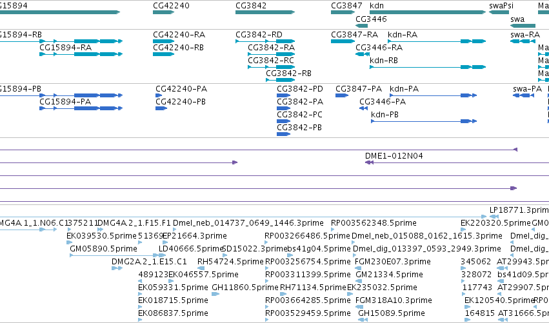This screenshot has height=323, width=549.
Task: Select EST EK018715.5prime label
Action: pyautogui.click(x=173, y=300)
